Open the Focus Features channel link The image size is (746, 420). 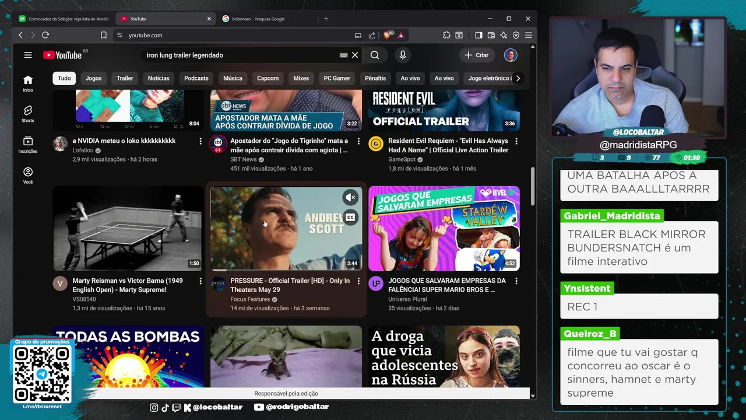point(250,299)
